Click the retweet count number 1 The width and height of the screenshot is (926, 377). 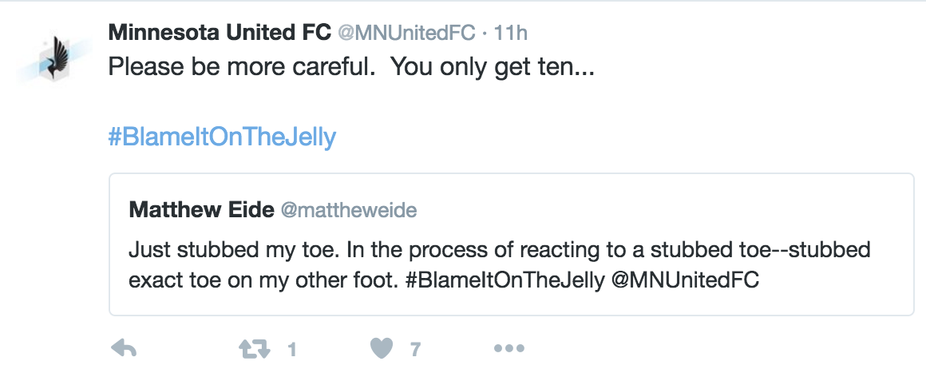(291, 350)
